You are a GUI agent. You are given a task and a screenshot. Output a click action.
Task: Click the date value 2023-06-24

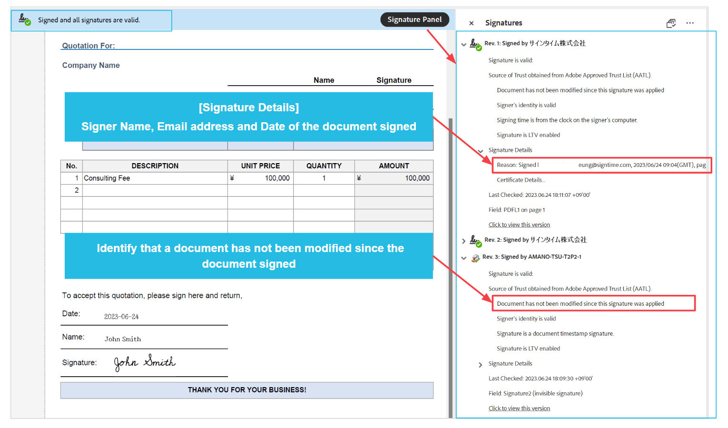(x=121, y=317)
